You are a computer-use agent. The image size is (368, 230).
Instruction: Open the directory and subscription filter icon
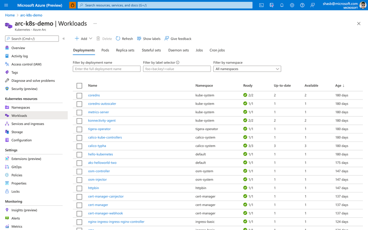(x=271, y=5)
